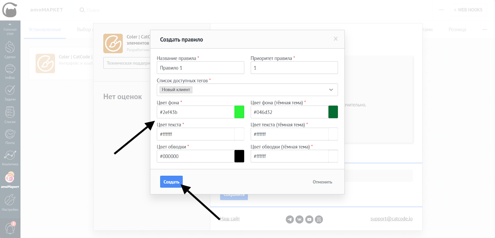Viewport: 495px width, 238px height.
Task: Click the Приоритет правила field
Action: (294, 68)
